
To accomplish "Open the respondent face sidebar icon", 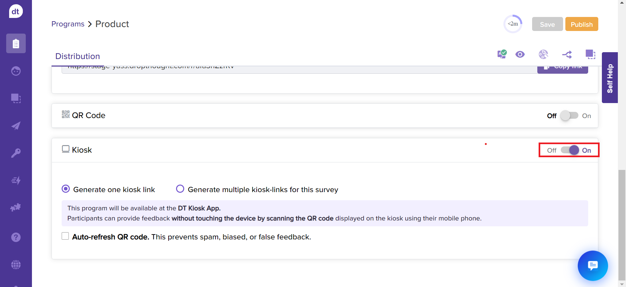I will tap(16, 71).
